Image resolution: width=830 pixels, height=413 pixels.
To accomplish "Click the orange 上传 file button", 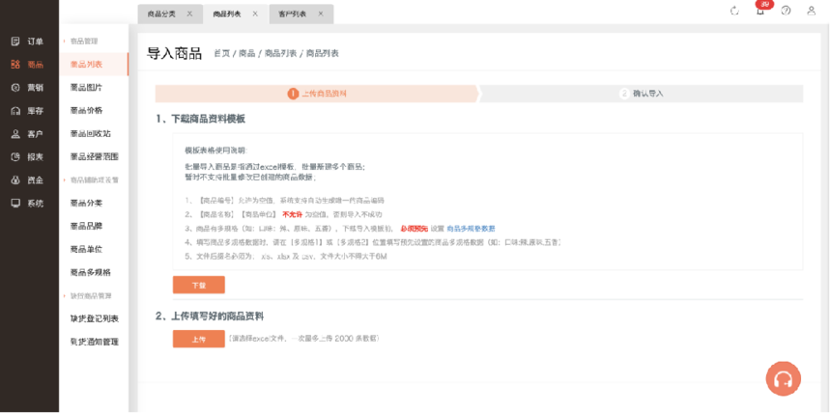I will (x=198, y=339).
